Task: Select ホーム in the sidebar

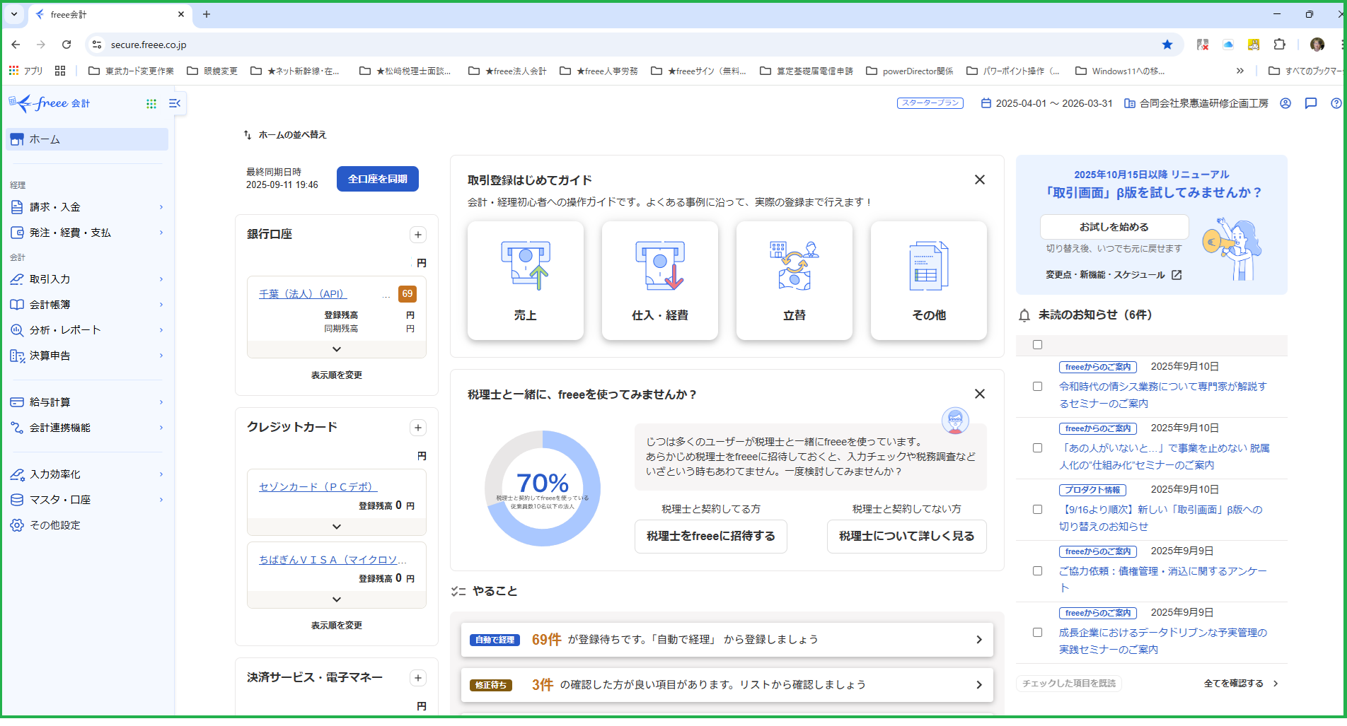Action: 87,139
